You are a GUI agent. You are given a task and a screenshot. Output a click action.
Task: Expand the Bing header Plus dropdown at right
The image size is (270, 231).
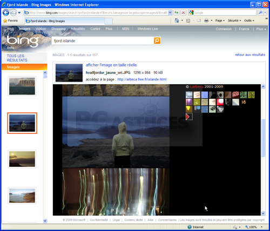[x=261, y=29]
